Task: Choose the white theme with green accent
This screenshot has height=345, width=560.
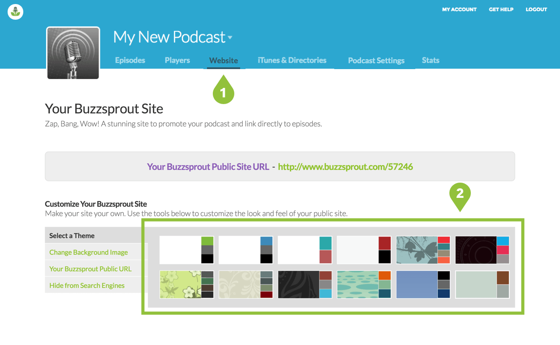Action: coord(186,250)
